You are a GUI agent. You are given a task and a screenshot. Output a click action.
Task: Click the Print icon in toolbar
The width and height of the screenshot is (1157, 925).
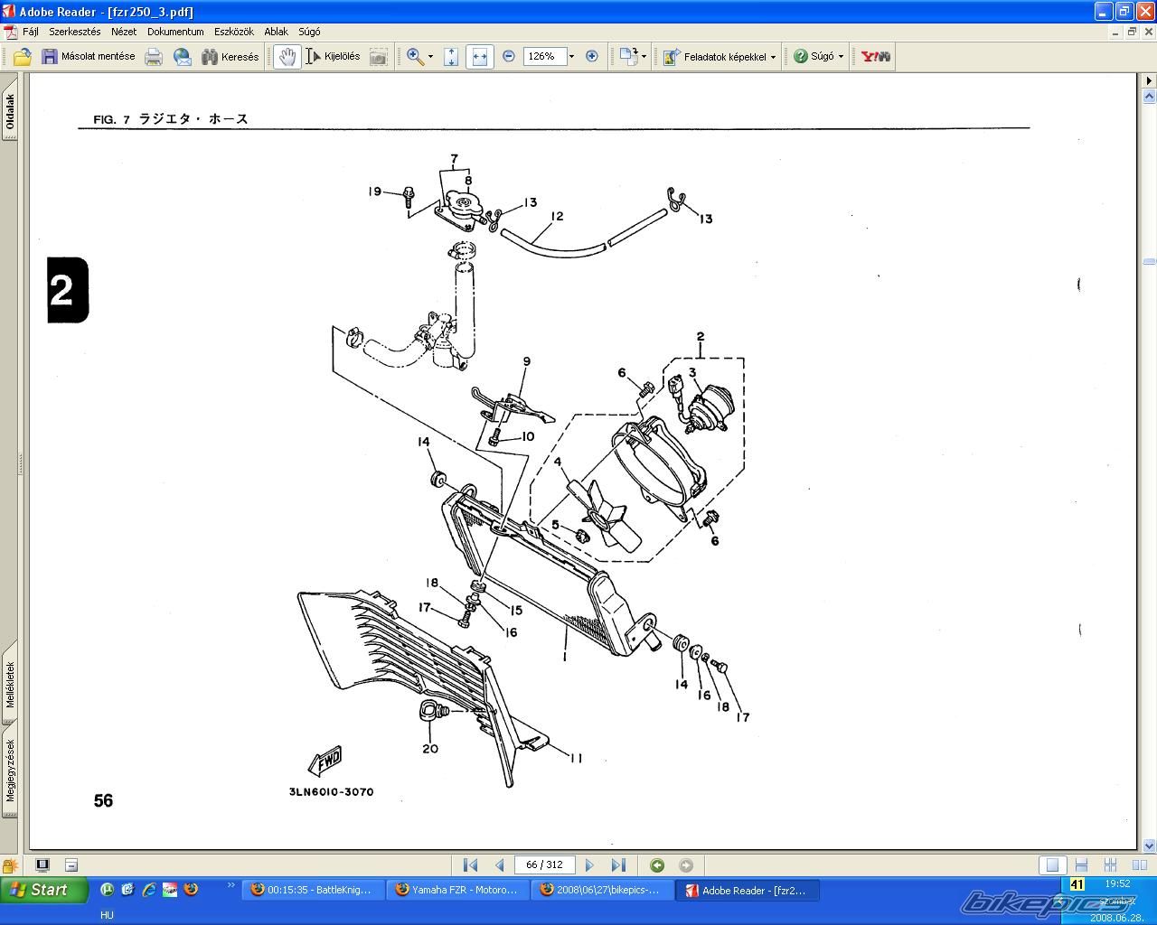pyautogui.click(x=154, y=57)
